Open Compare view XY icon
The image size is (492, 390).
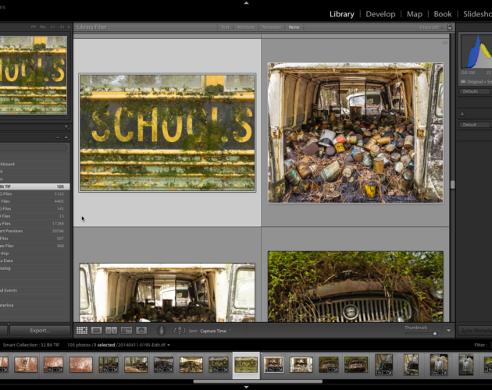coord(111,331)
